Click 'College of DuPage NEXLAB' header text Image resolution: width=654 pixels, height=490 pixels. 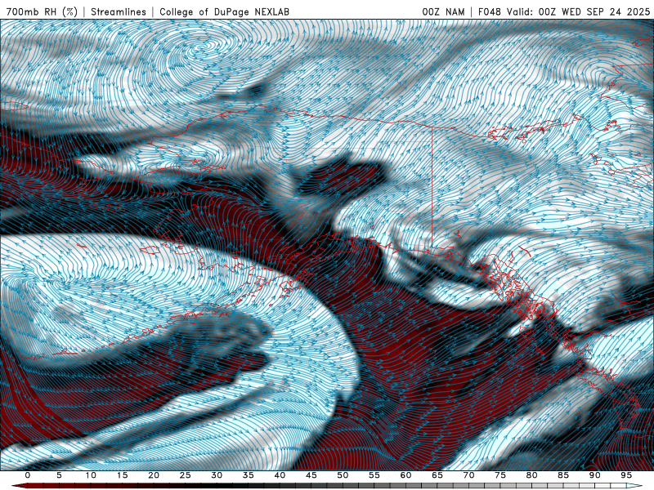[224, 11]
